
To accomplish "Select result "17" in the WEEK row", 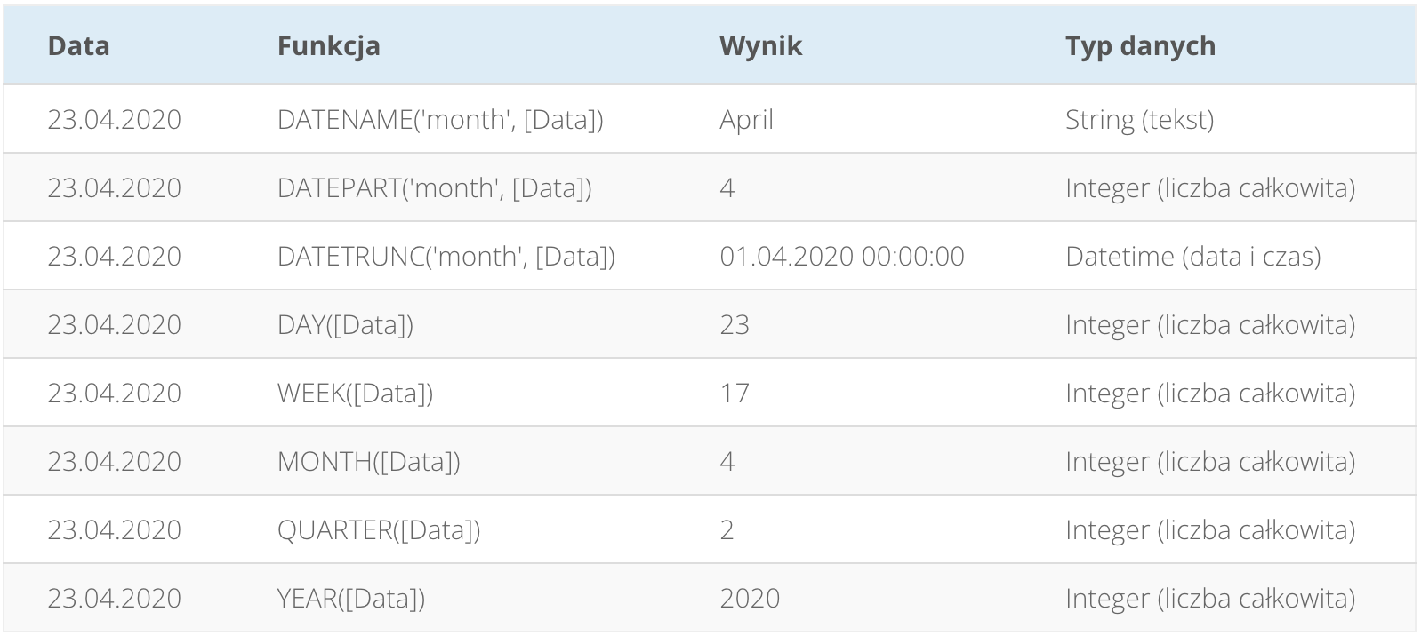I will tap(735, 394).
